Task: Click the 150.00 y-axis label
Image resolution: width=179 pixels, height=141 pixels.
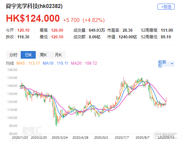Action: tap(12, 78)
